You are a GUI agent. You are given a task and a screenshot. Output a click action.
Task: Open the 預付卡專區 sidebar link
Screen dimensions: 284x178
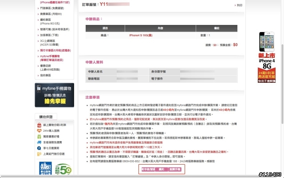click(55, 50)
